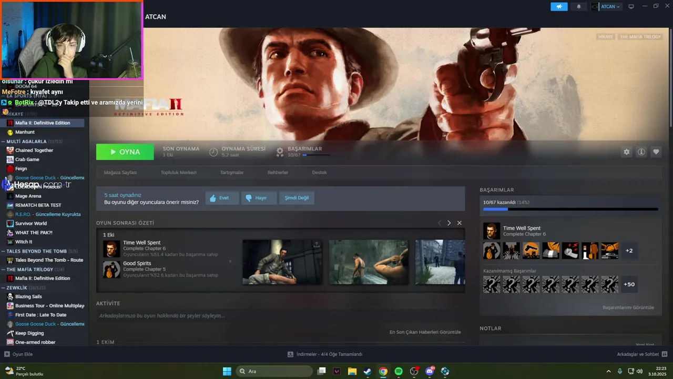This screenshot has height=379, width=673.
Task: Go to next post-game summary page
Action: [x=449, y=223]
